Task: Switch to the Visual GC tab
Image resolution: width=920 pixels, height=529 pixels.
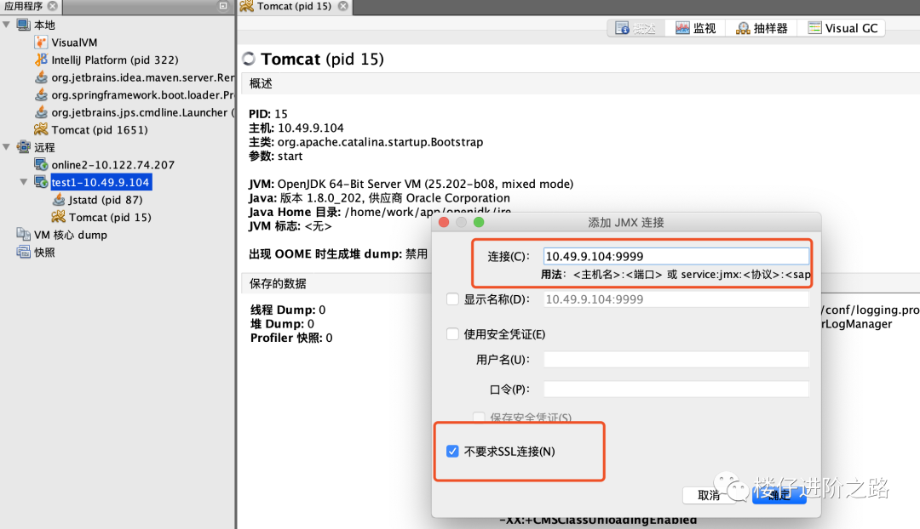Action: point(842,28)
